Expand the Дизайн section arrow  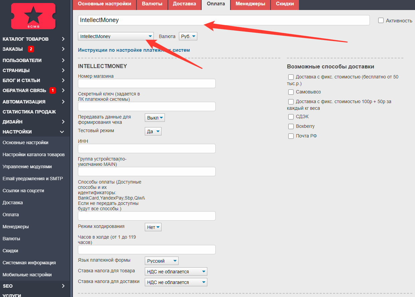pyautogui.click(x=63, y=122)
